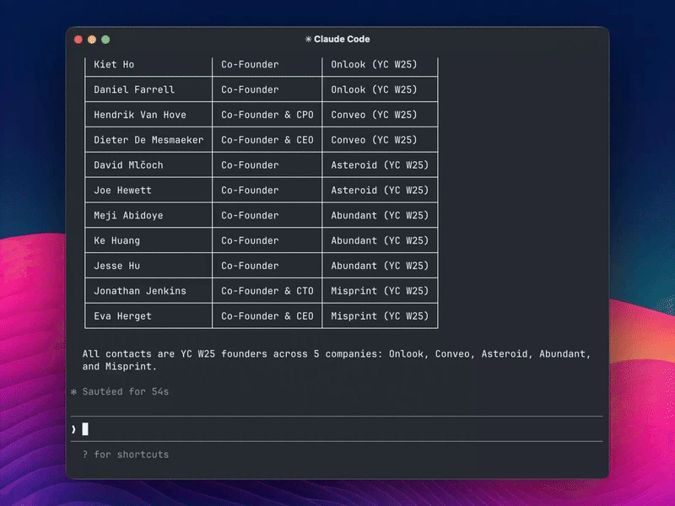Click the green maximize window button
The image size is (675, 506).
(105, 40)
